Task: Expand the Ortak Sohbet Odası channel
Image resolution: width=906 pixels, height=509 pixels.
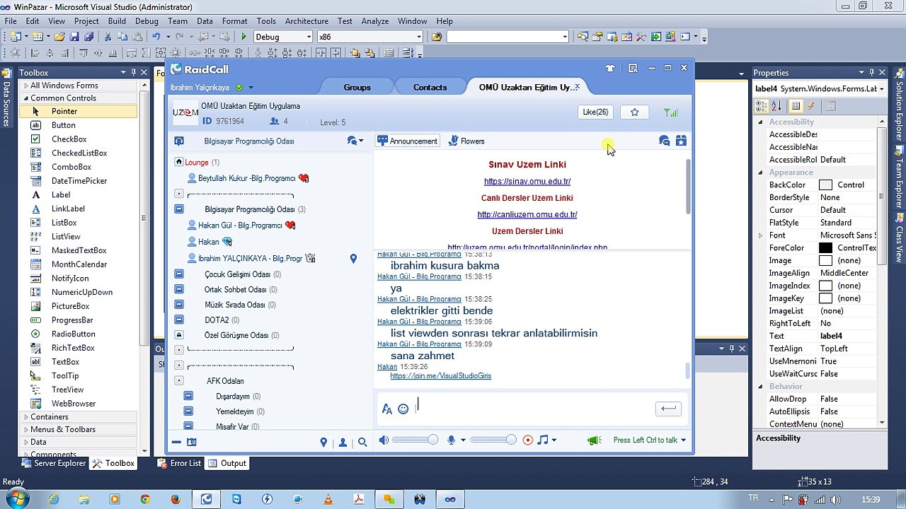Action: point(179,289)
